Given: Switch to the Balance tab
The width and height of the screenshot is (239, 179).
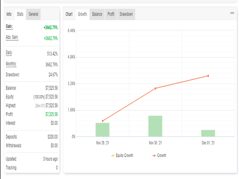Looking at the screenshot, I should pyautogui.click(x=97, y=14).
